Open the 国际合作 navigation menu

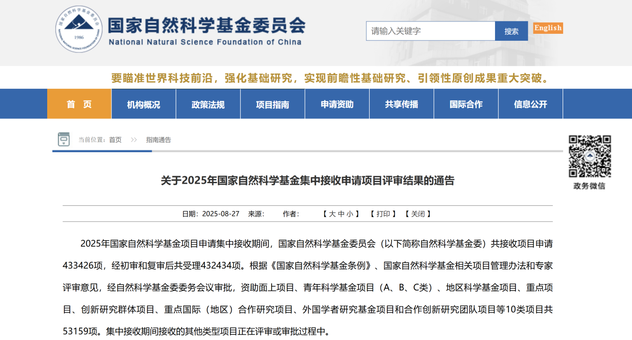point(466,104)
